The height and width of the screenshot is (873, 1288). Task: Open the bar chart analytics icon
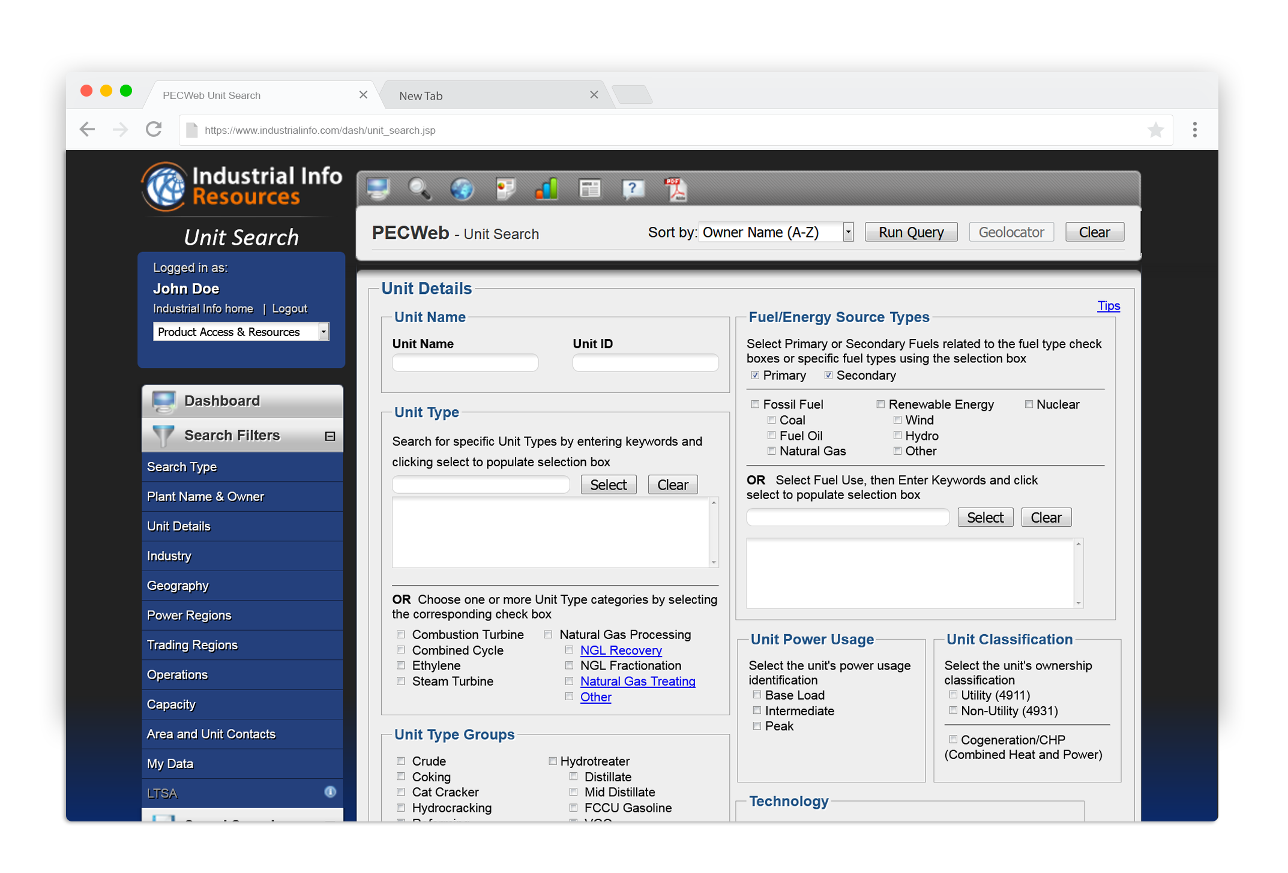pos(547,189)
